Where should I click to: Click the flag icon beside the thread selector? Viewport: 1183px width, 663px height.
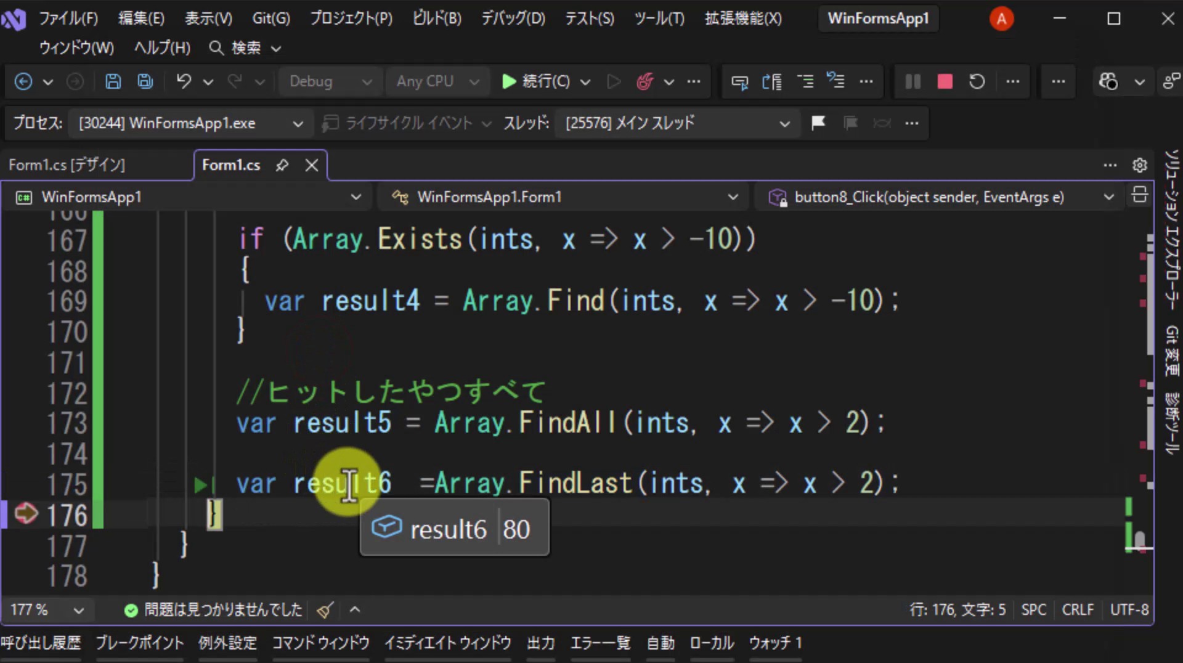click(818, 123)
